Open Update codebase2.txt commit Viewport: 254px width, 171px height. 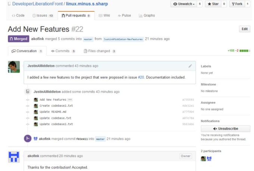pos(56,124)
